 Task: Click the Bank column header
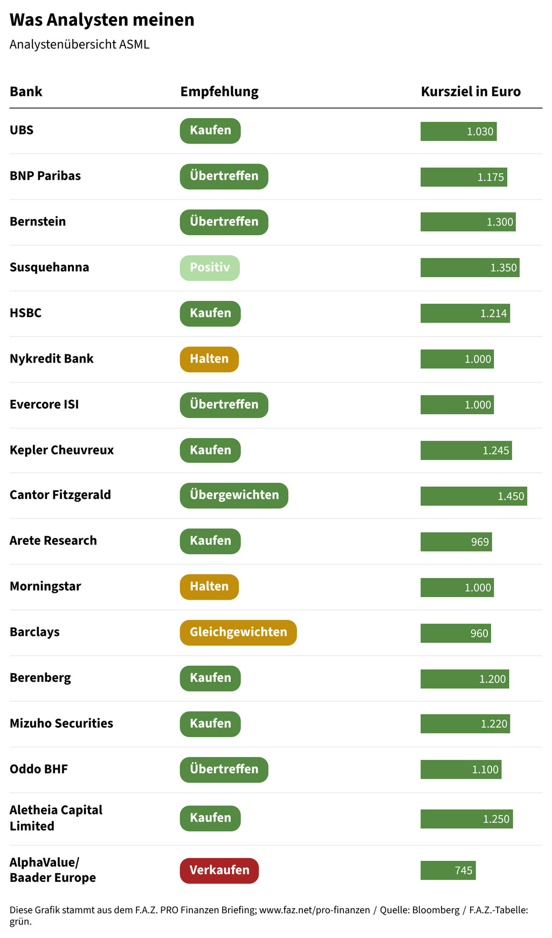click(x=26, y=92)
